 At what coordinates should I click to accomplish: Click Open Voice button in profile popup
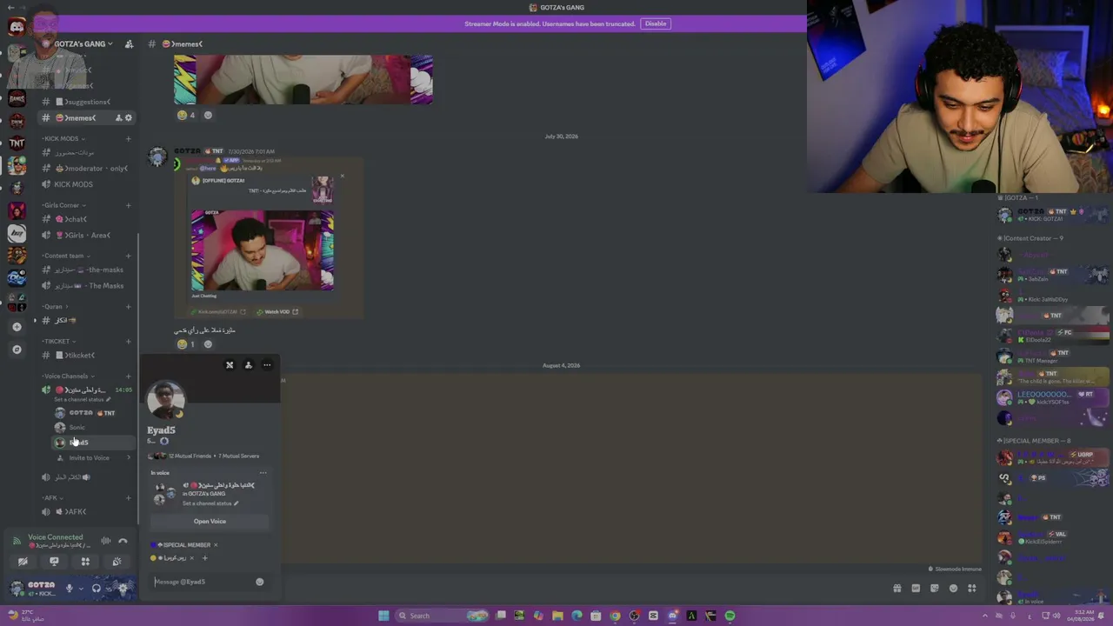(x=210, y=522)
